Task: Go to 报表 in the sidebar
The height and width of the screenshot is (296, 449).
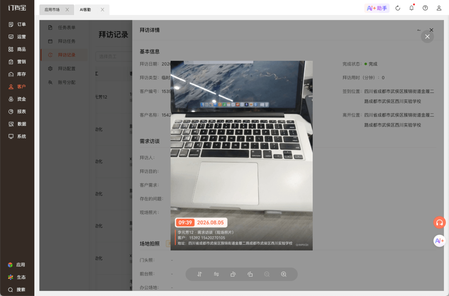Action: [x=17, y=112]
